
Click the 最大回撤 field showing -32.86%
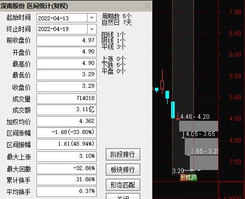(66, 169)
